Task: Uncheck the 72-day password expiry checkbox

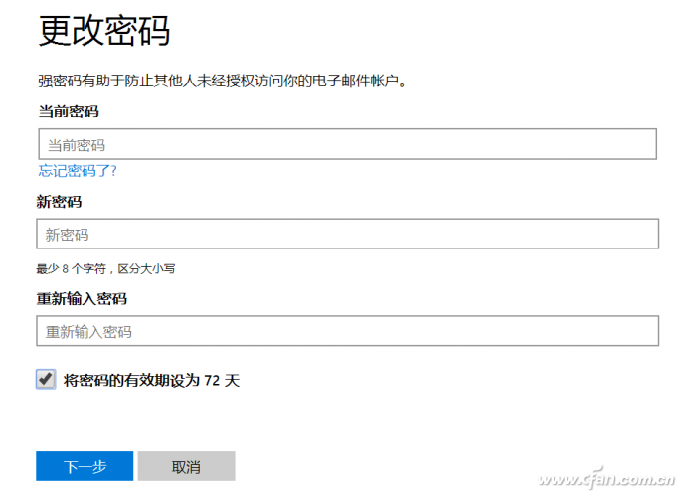Action: [x=45, y=379]
